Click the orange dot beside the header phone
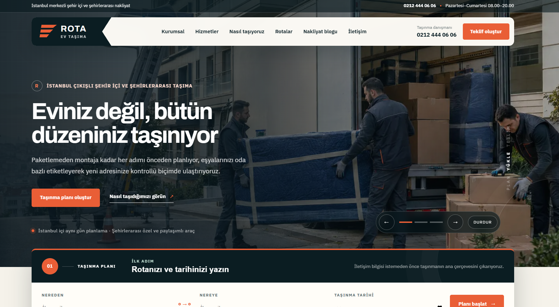Viewport: 559px width, 307px height. click(x=441, y=6)
